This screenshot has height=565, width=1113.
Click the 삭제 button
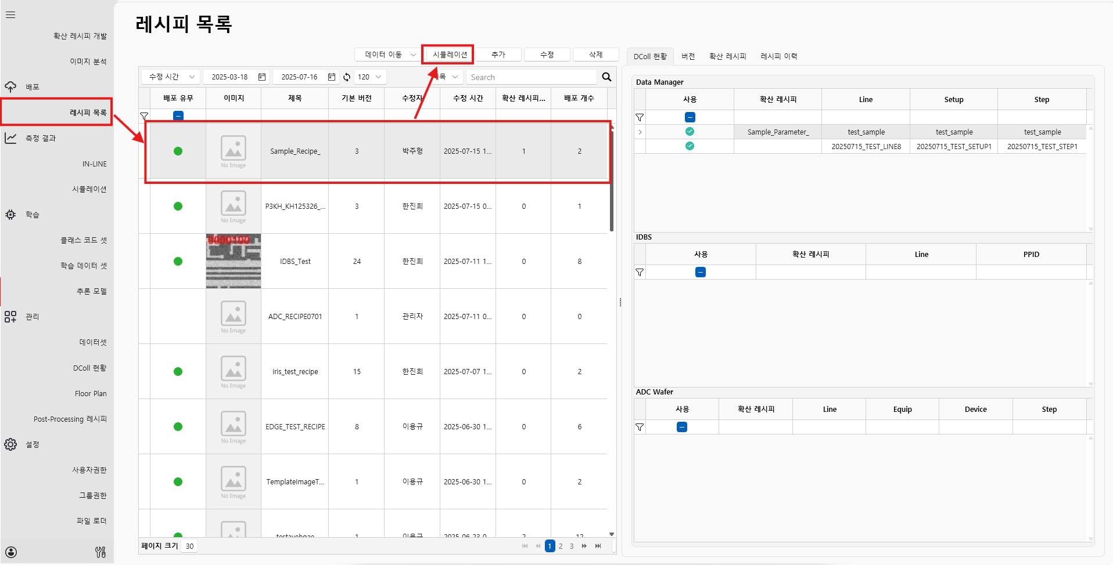(x=595, y=55)
